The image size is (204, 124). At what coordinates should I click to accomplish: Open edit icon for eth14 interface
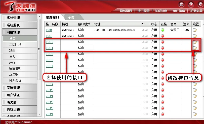click(x=195, y=66)
